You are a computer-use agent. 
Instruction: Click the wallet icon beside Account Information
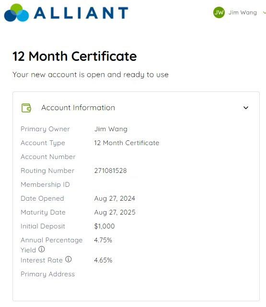point(26,108)
